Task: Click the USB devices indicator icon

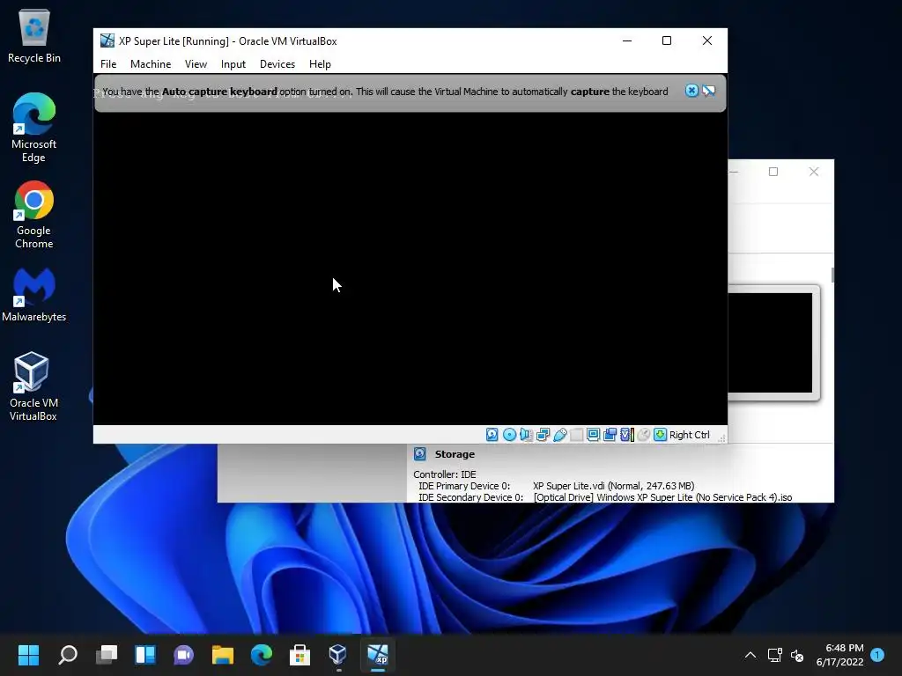Action: click(559, 435)
